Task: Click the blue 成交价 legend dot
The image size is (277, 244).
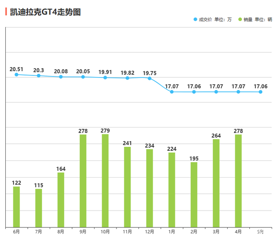Action: pos(196,20)
